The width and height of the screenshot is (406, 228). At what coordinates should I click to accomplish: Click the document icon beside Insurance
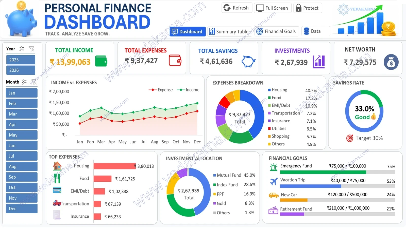(57, 215)
